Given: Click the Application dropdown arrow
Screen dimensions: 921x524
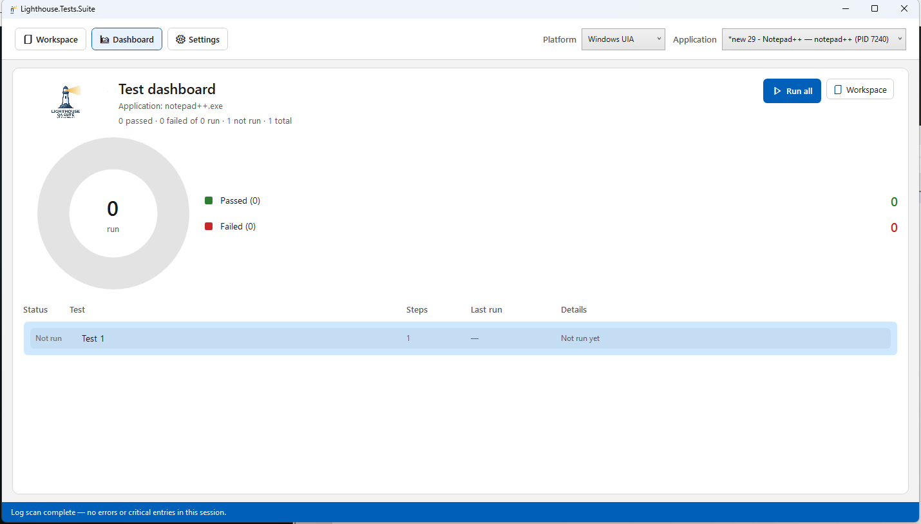Looking at the screenshot, I should click(900, 39).
